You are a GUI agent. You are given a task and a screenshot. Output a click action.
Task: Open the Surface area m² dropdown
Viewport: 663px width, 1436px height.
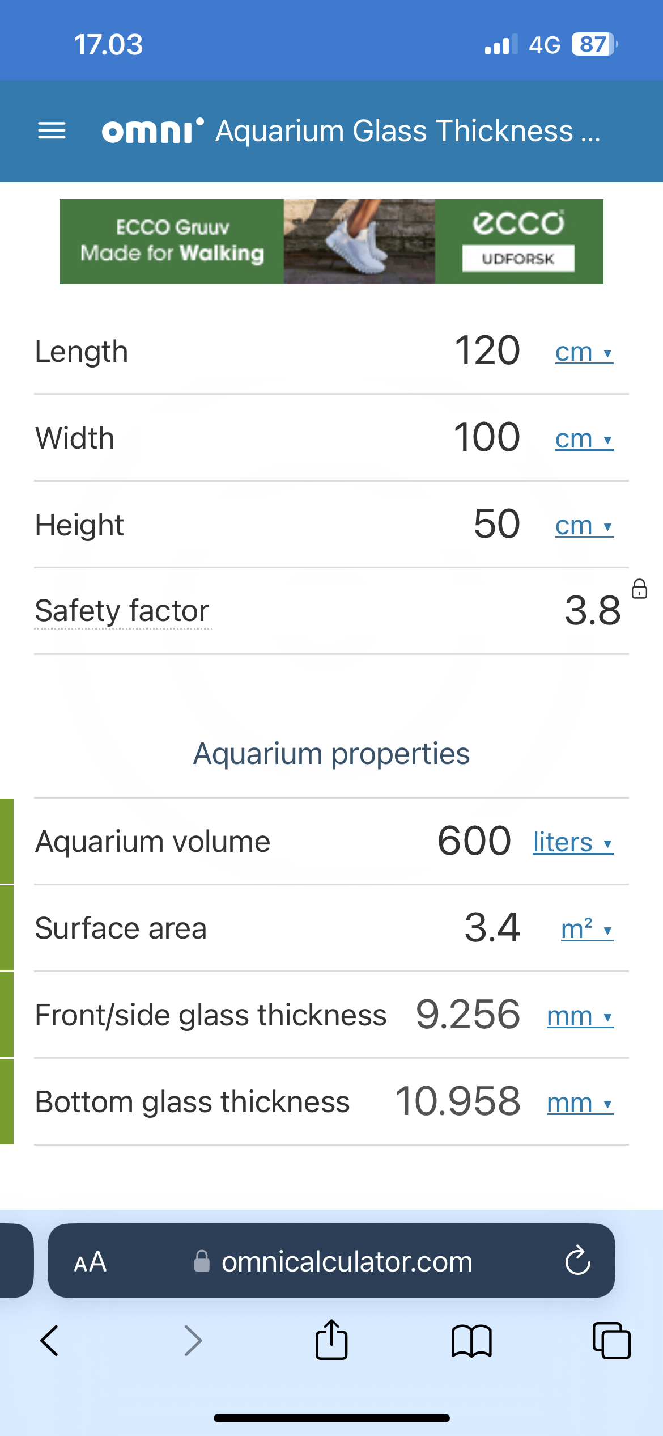tap(586, 929)
